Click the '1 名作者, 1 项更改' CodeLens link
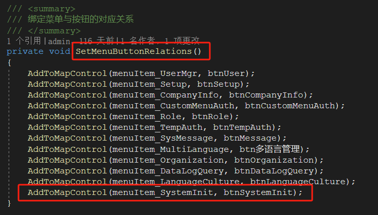 160,41
